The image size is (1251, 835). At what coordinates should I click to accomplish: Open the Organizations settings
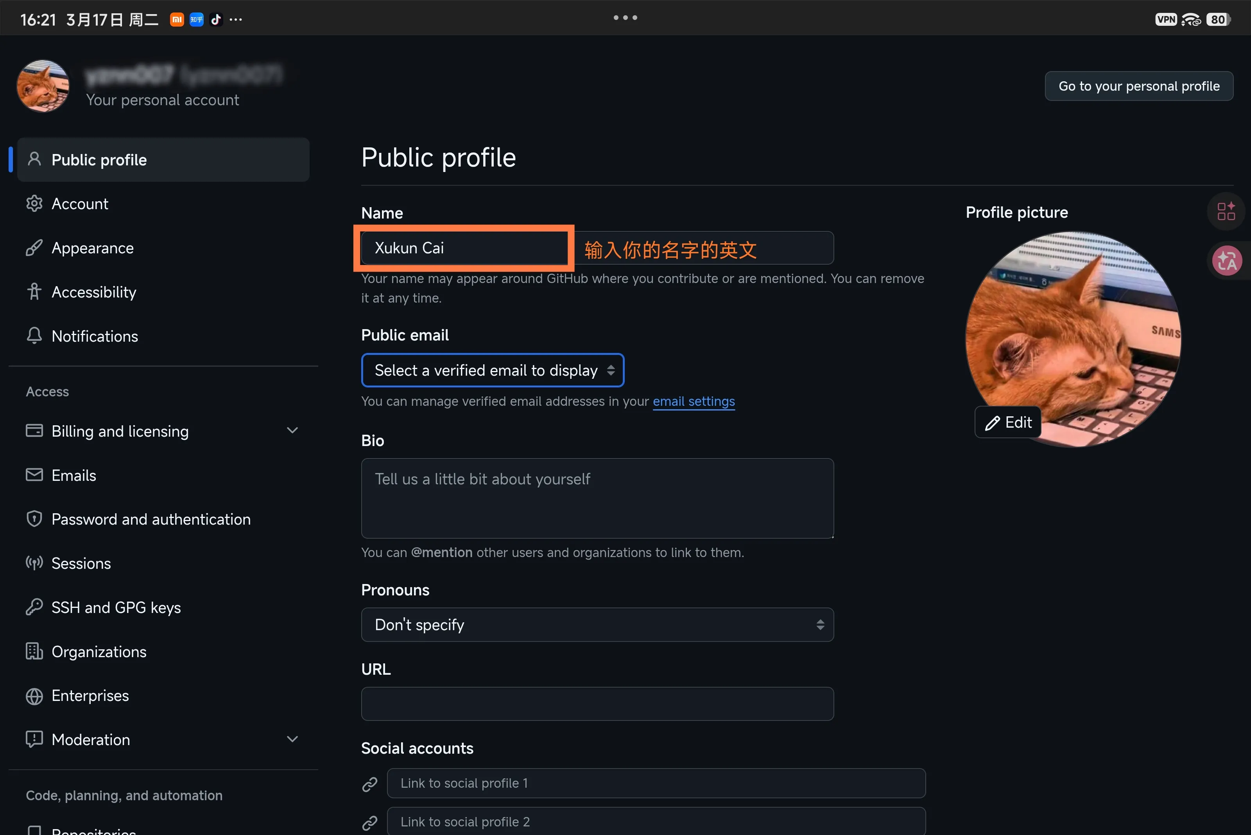point(99,651)
